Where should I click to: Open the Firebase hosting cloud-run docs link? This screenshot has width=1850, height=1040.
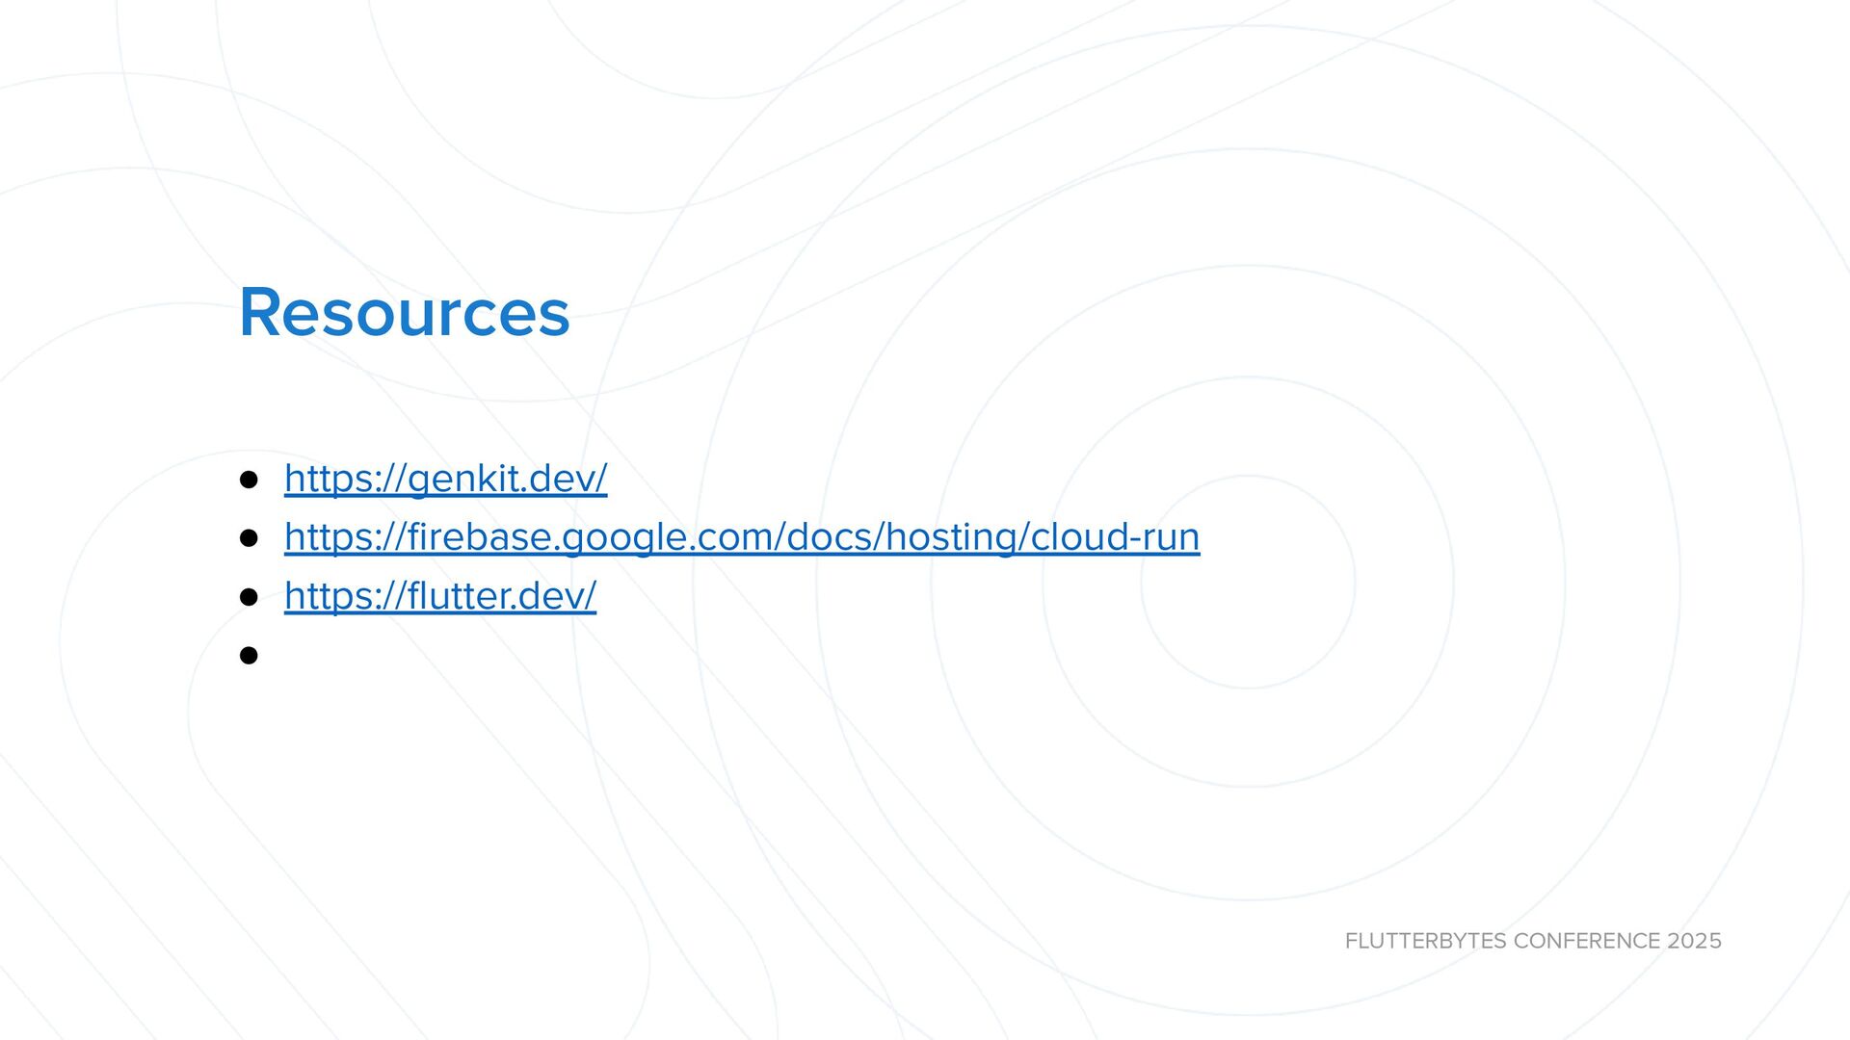(741, 537)
